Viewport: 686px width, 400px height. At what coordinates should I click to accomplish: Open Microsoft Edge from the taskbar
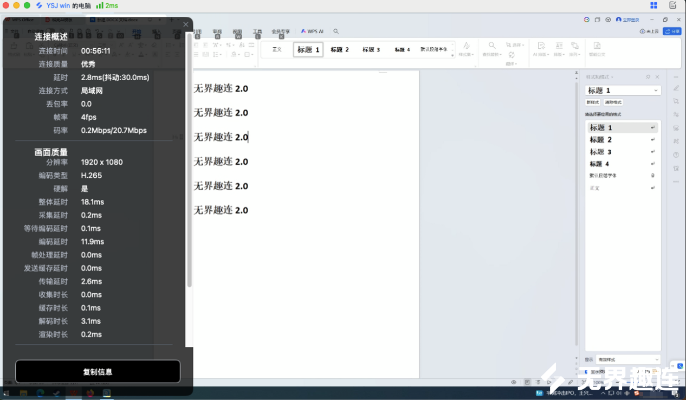point(40,393)
